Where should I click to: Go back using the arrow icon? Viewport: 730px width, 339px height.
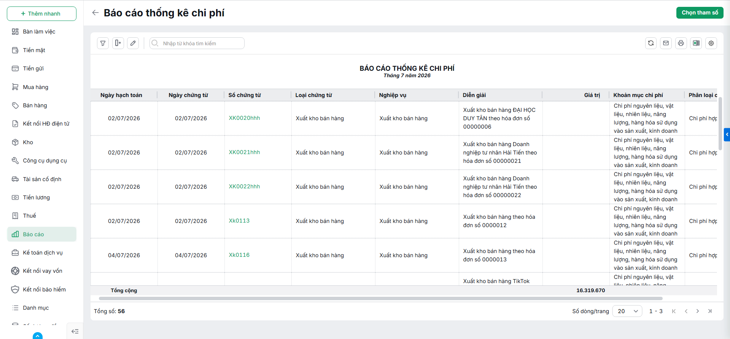(95, 13)
